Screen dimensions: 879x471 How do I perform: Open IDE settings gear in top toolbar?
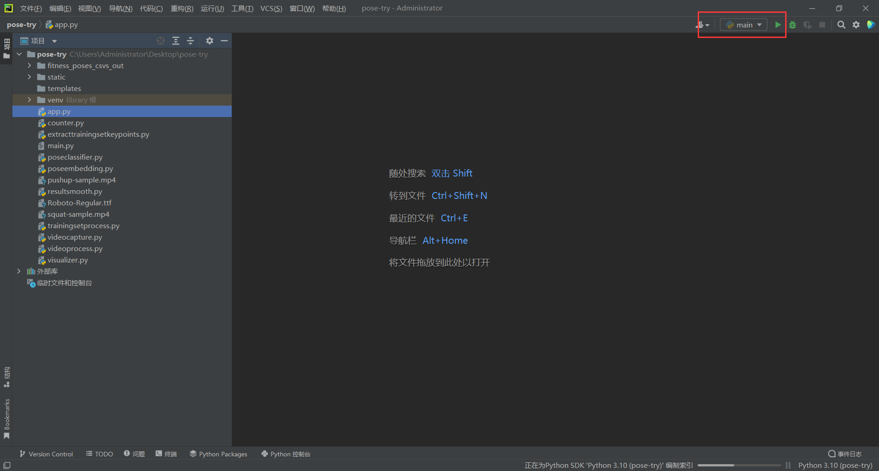pyautogui.click(x=856, y=25)
